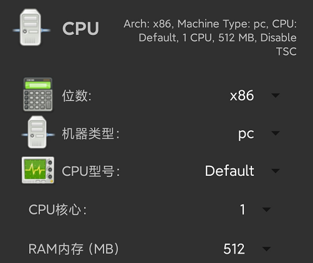Select the x86 architecture value
Image resolution: width=313 pixels, height=263 pixels.
(242, 95)
